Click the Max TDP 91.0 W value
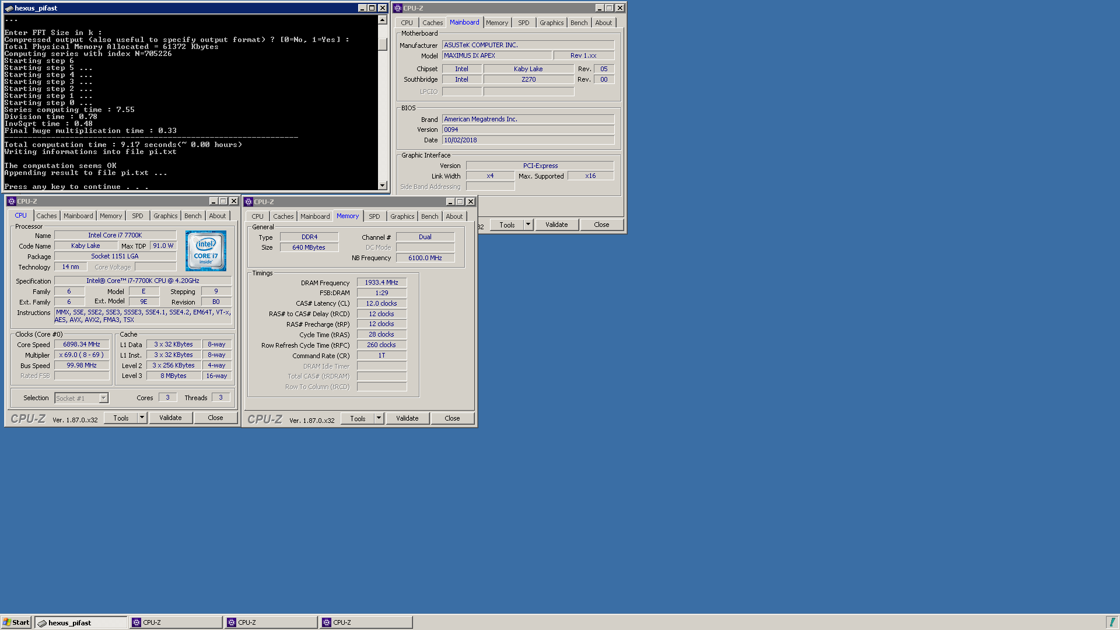 (x=163, y=246)
